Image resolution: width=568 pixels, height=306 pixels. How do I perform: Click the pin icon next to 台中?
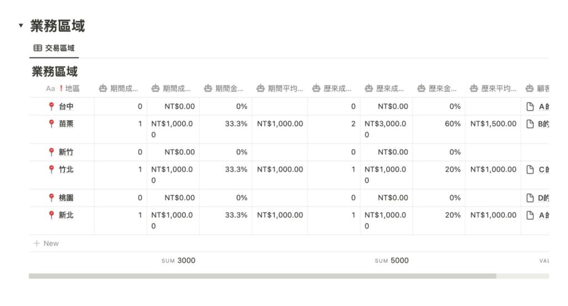52,106
